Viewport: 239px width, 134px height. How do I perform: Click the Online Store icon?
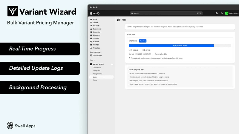pos(91,55)
